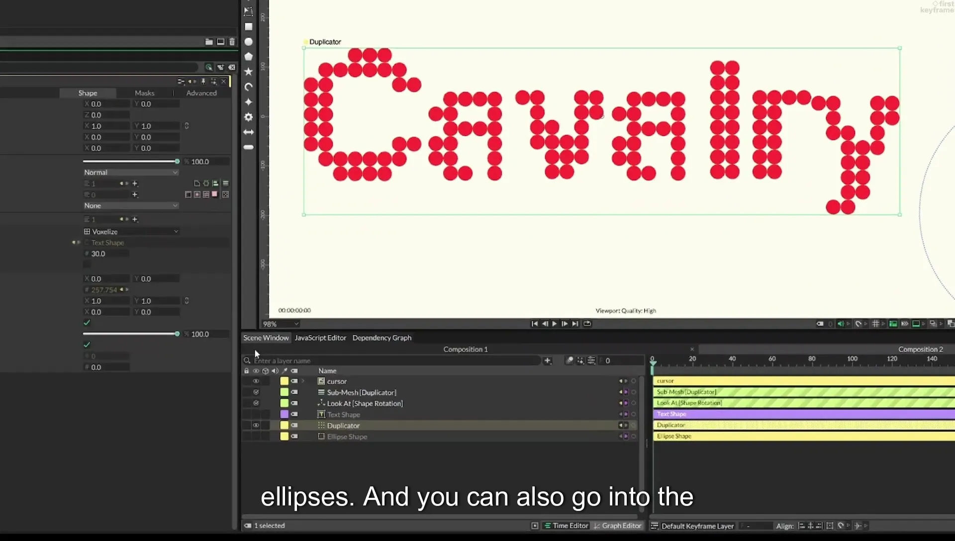Select the Capsule shape tool
Screen dimensions: 955x541
[249, 147]
